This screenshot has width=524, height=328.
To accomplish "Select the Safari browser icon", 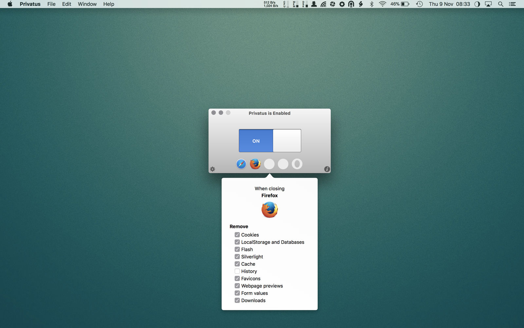I will (241, 164).
